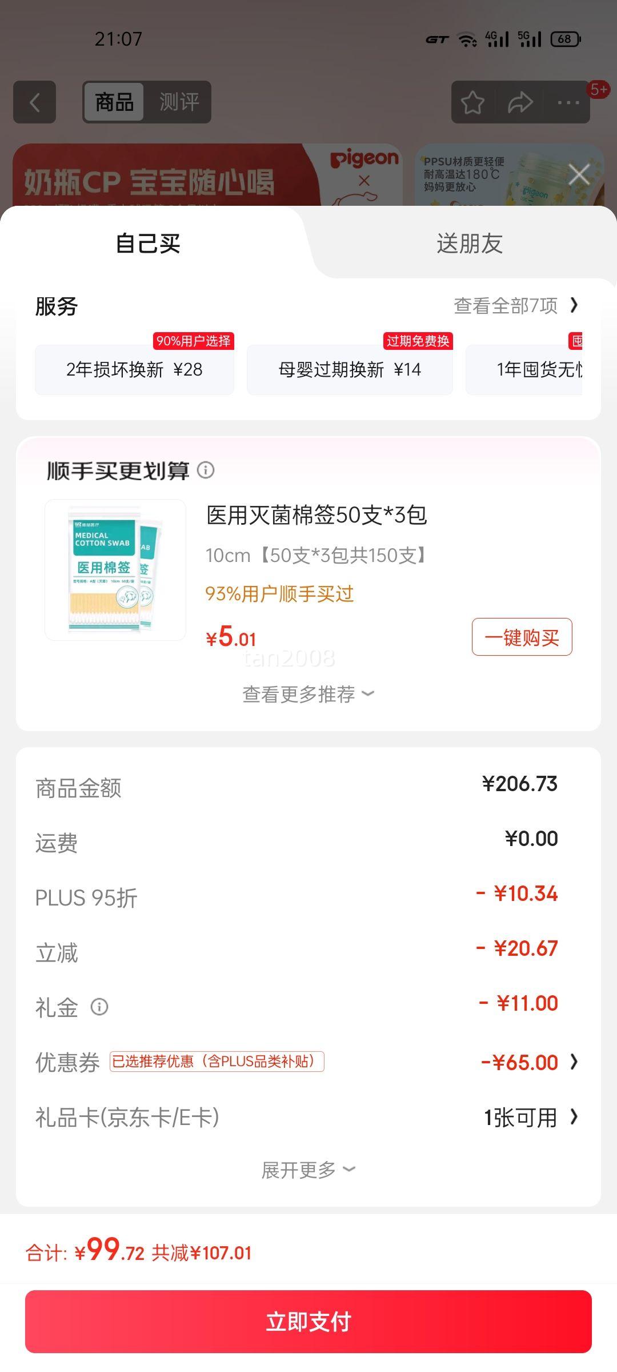
Task: Switch to 测评 tab
Action: pos(179,102)
